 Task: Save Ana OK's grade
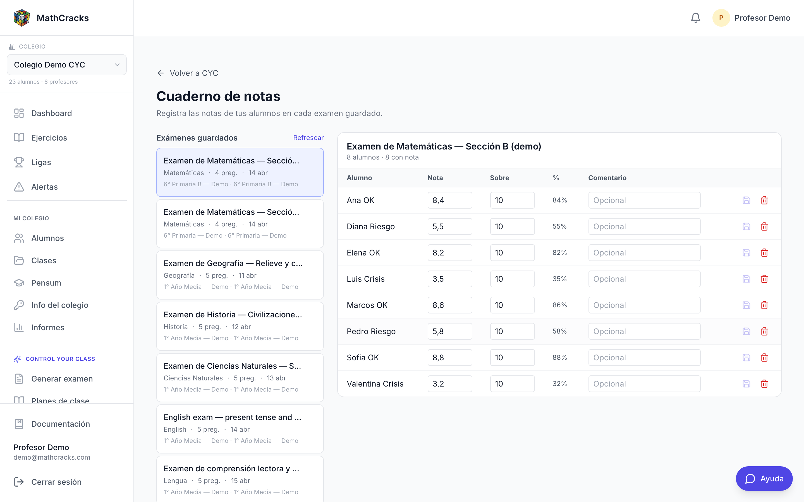pos(746,200)
